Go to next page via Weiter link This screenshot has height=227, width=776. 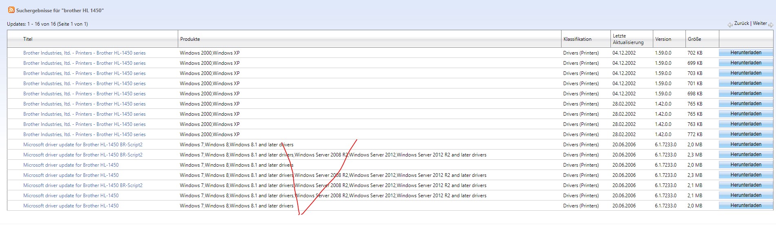coord(760,23)
